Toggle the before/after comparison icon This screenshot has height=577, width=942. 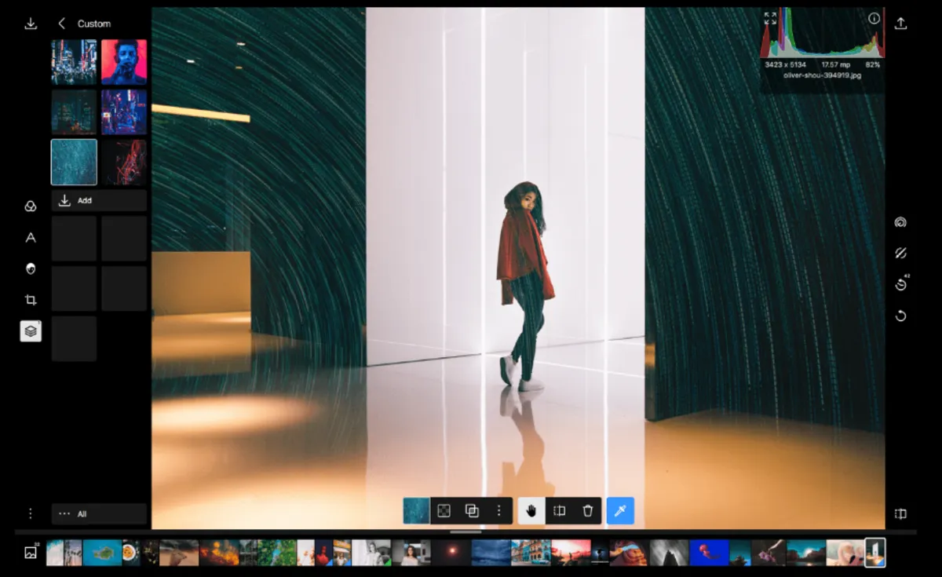(x=900, y=253)
